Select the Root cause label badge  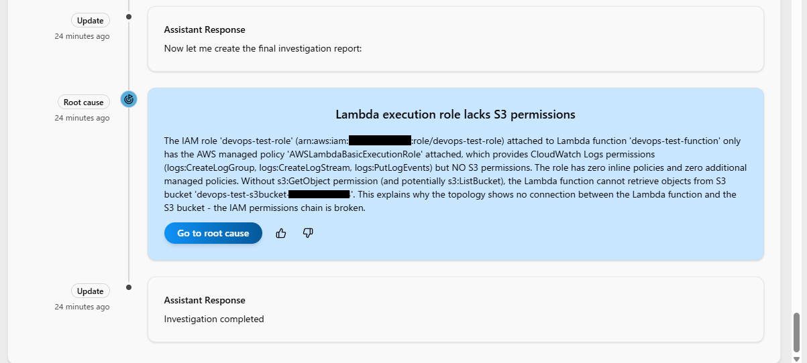(x=83, y=102)
